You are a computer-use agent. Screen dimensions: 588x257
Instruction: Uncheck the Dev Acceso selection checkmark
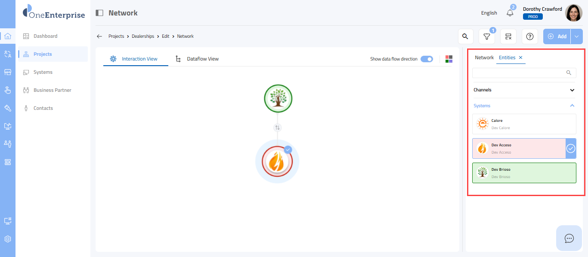570,148
